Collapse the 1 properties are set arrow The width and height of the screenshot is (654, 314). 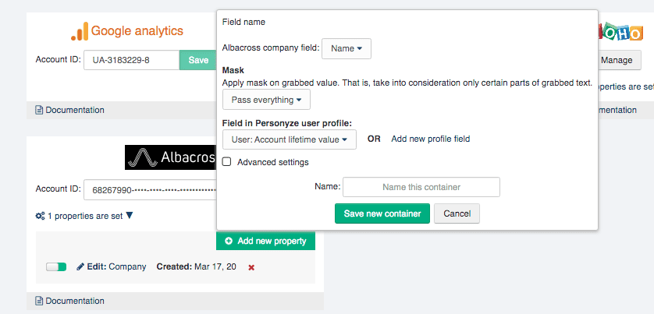130,216
